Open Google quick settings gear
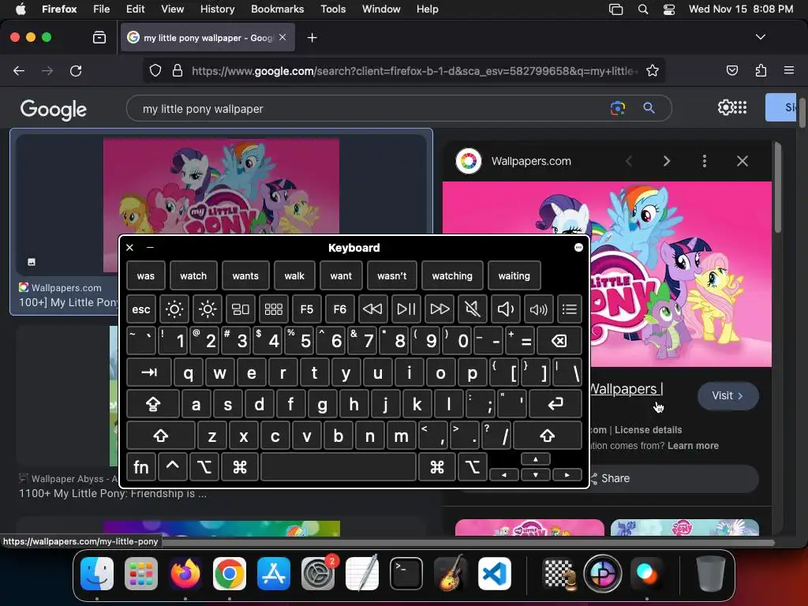 tap(725, 107)
